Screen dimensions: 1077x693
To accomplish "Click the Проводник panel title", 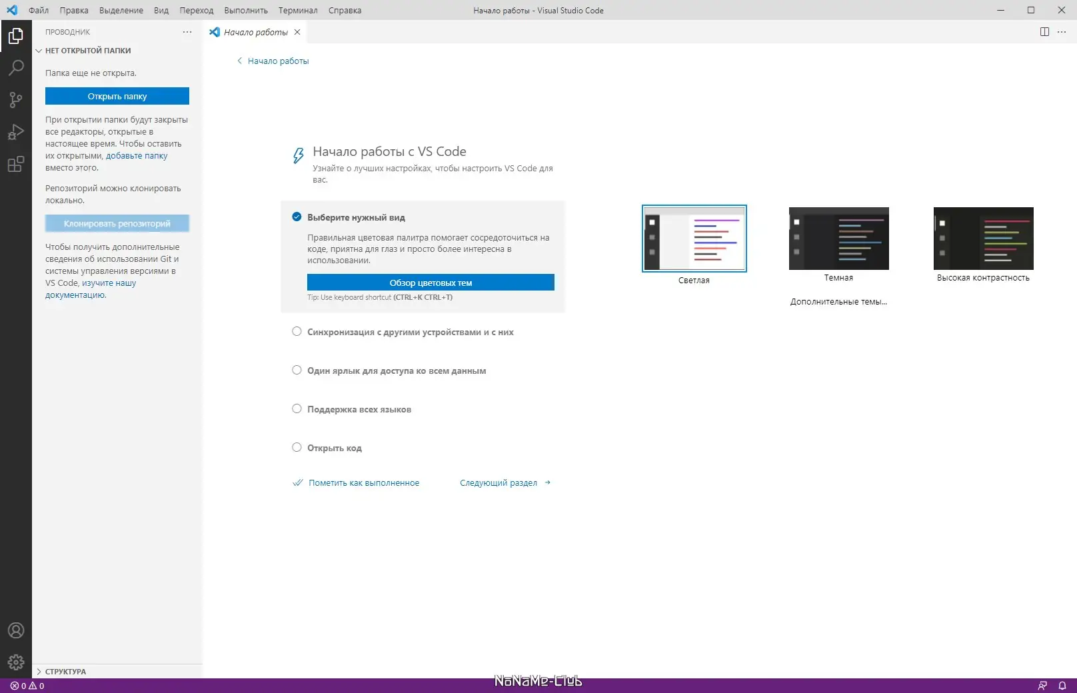I will 67,32.
